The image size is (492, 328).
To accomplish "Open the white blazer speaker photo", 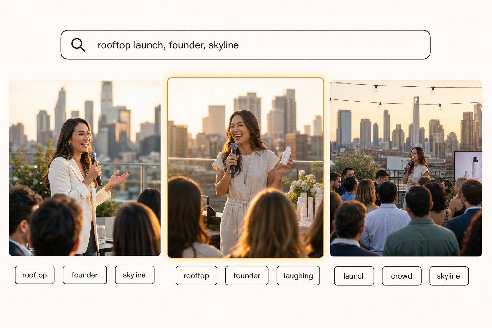I will pos(85,168).
